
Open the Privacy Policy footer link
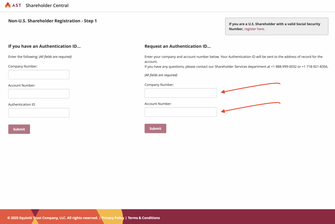113,218
